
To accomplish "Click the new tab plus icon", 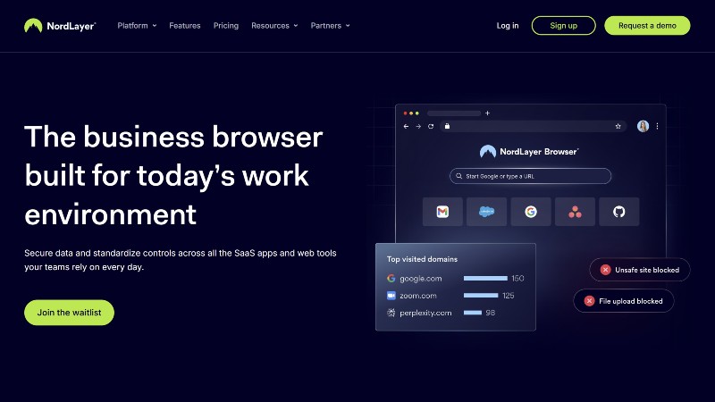I will tap(487, 113).
